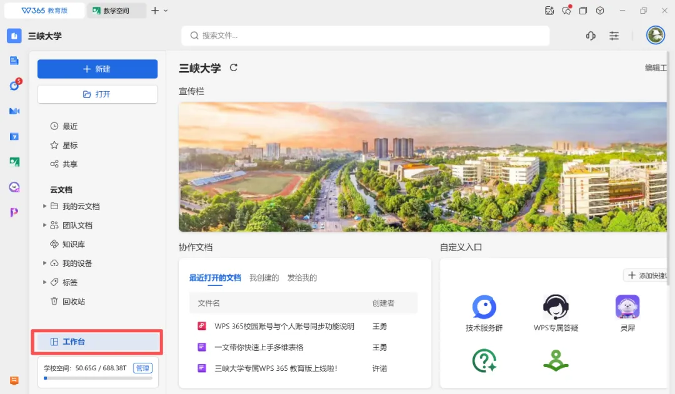The image size is (675, 394).
Task: Click the robot face icon in title bar
Action: (x=549, y=11)
